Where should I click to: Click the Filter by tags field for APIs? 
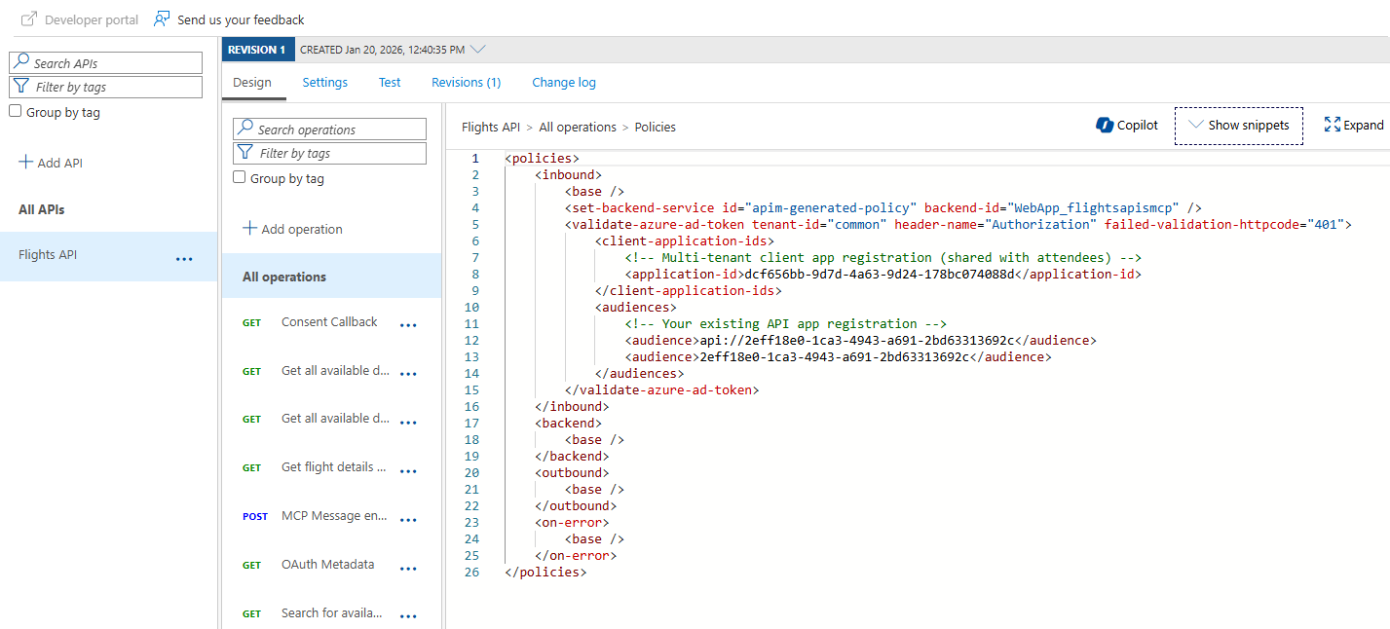point(115,87)
